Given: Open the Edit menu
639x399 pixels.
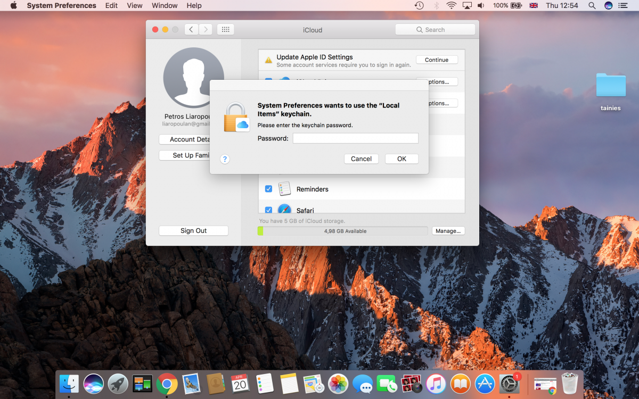Looking at the screenshot, I should (111, 5).
